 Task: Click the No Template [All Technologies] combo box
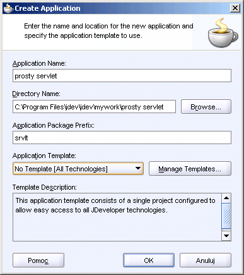78,168
